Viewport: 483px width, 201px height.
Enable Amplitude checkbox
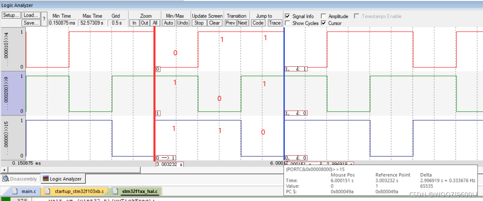point(323,16)
